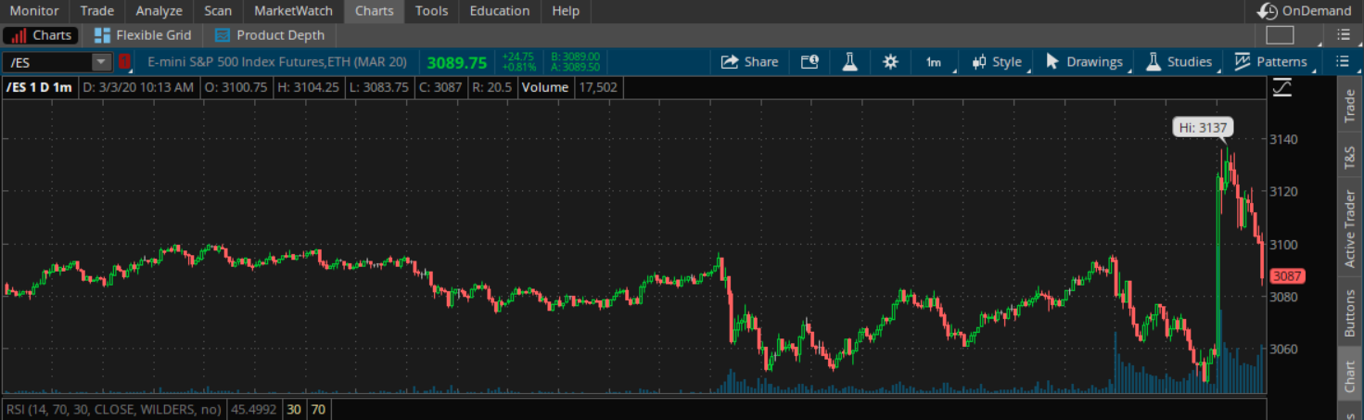This screenshot has height=420, width=1364.
Task: Click the price axis scale icon
Action: click(x=1282, y=87)
